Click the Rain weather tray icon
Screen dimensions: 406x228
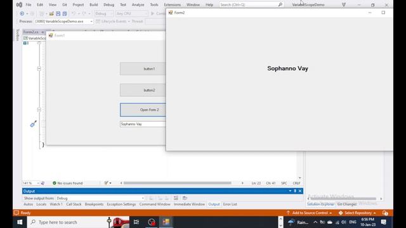[291, 222]
